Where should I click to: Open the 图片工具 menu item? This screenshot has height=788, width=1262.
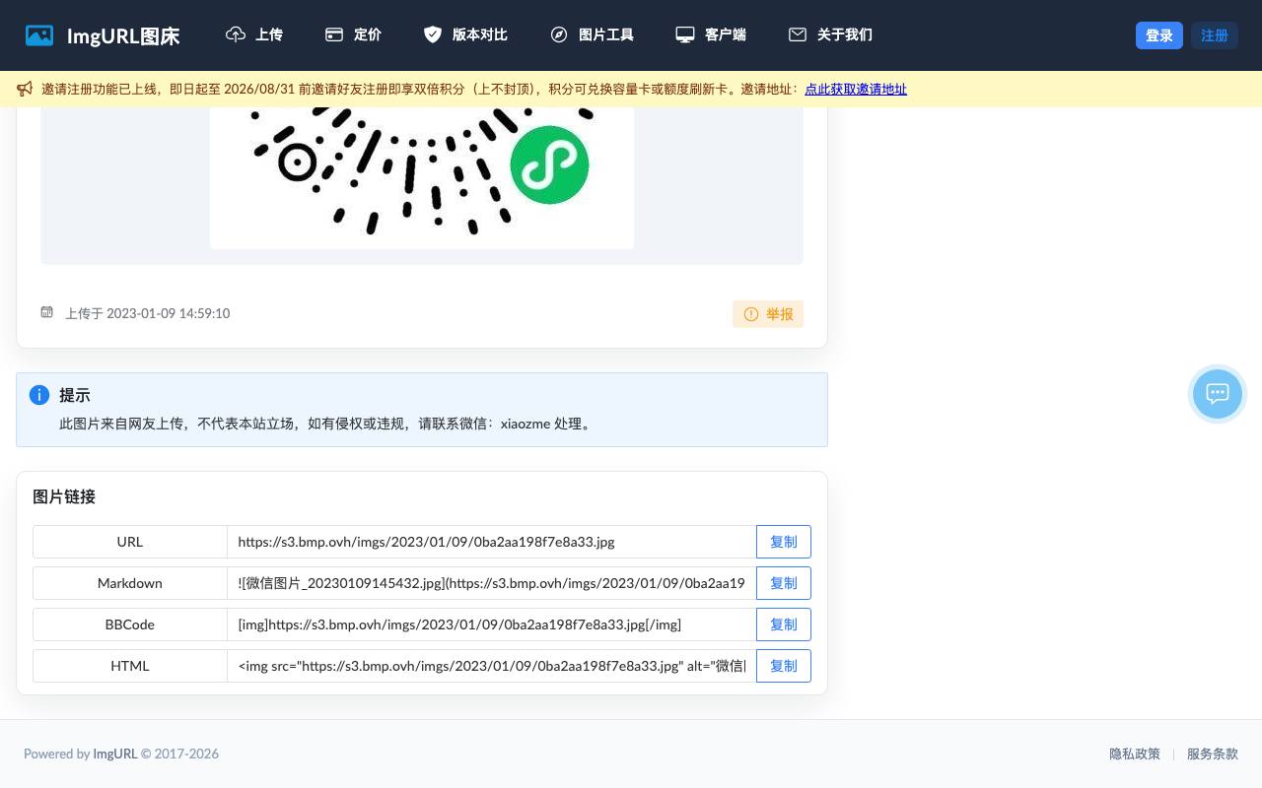[x=592, y=34]
